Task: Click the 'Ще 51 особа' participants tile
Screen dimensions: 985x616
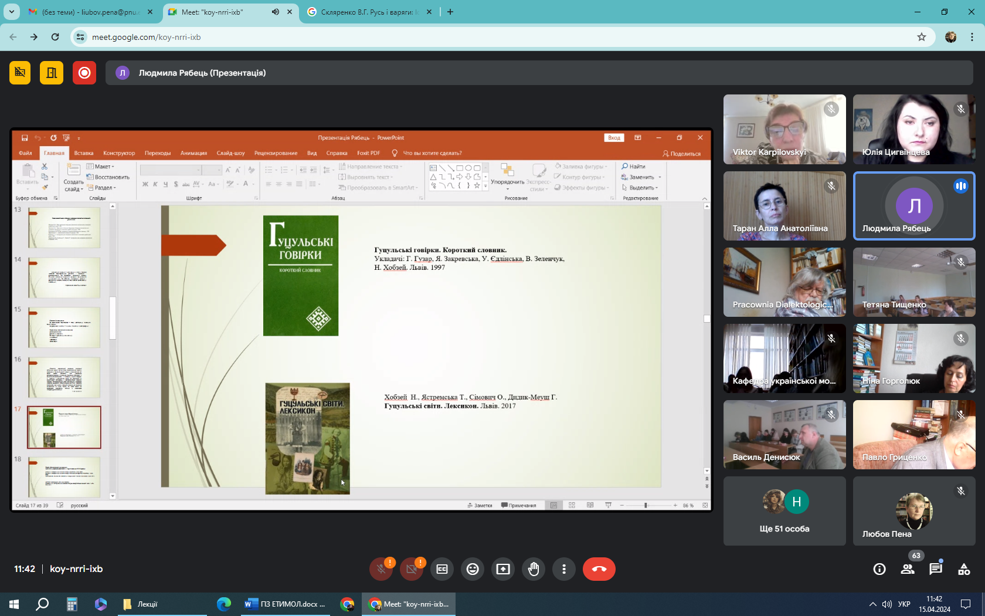Action: click(x=784, y=511)
